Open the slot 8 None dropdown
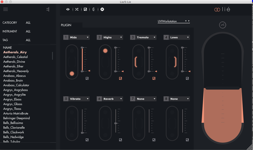This screenshot has width=253, height=150. pyautogui.click(x=179, y=99)
